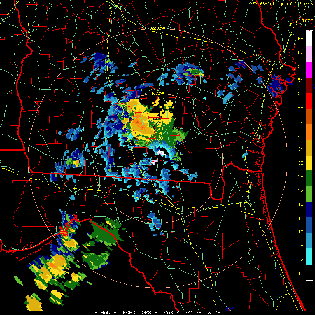Select the 46 scale value
315x315 pixels.
click(301, 107)
